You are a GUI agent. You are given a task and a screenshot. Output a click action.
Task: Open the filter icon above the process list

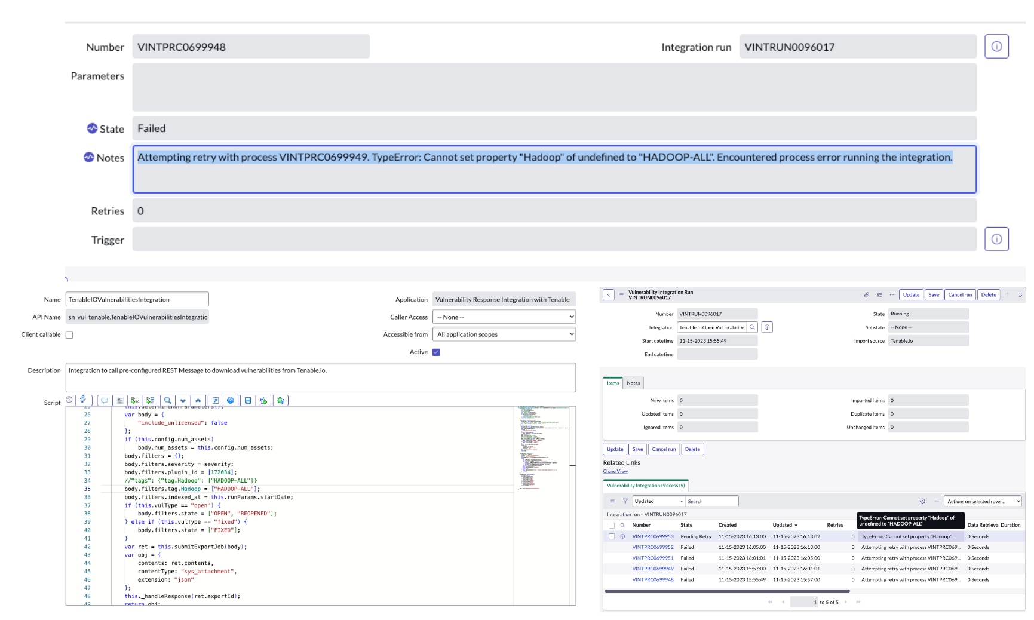[x=625, y=501]
